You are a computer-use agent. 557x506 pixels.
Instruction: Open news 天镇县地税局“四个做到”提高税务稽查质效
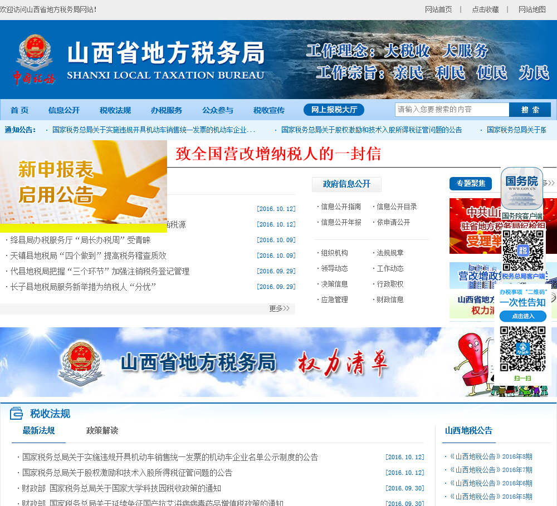click(x=88, y=256)
